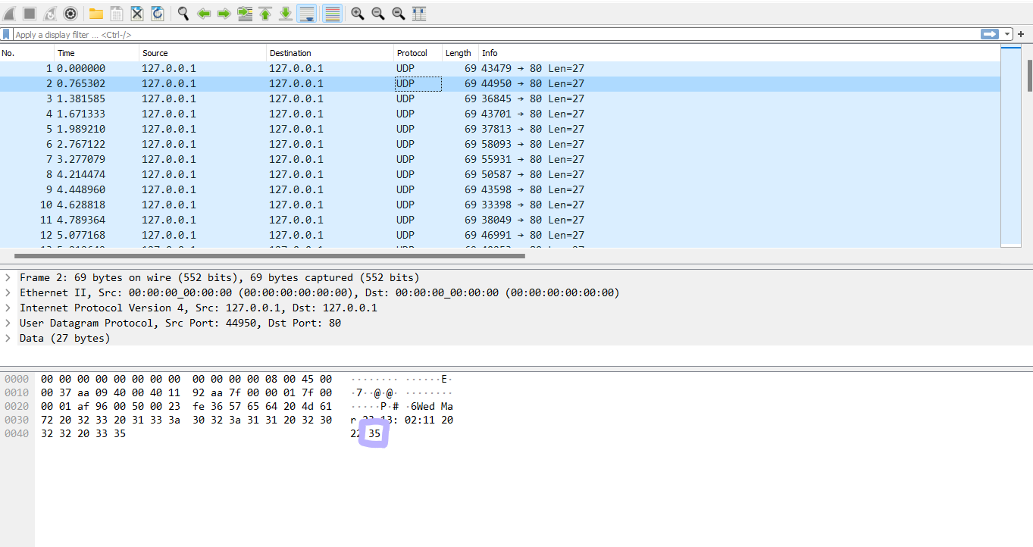Expand the User Datagram Protocol section
The height and width of the screenshot is (547, 1033).
(x=8, y=323)
